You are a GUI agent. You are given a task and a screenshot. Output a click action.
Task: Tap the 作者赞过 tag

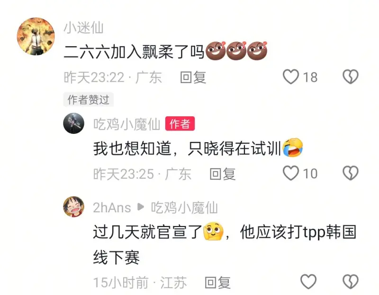point(89,100)
